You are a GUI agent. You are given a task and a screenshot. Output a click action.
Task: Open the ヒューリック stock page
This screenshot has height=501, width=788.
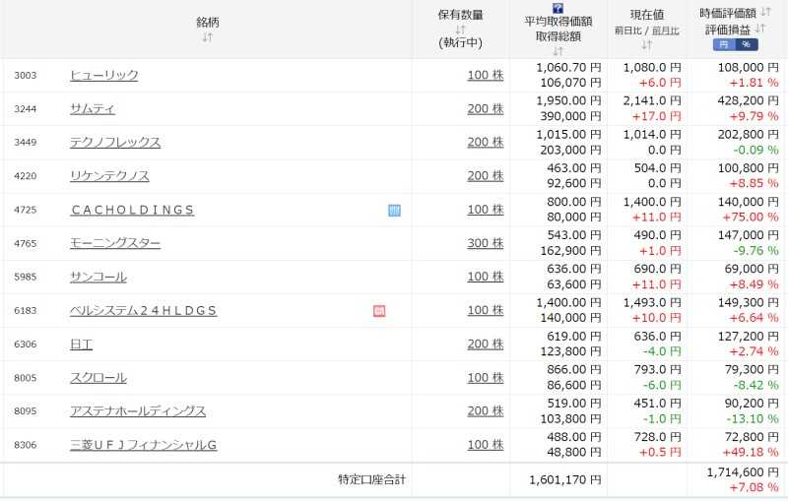pos(104,76)
